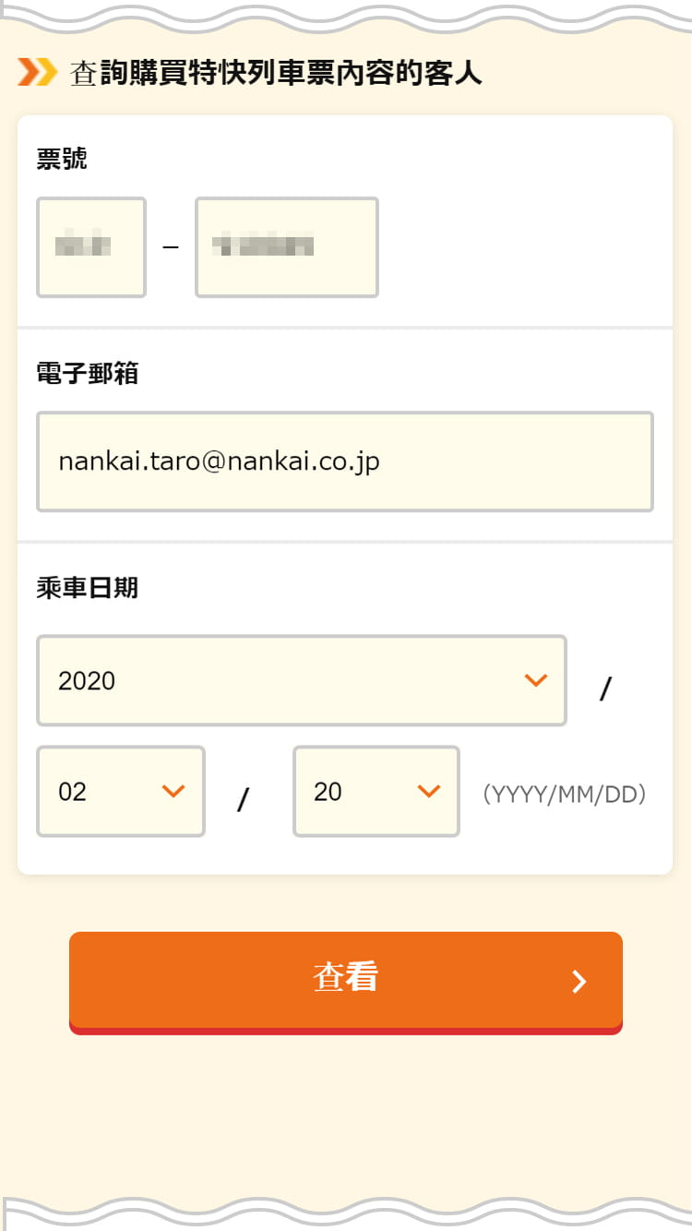692x1231 pixels.
Task: Click the 電子郵箱 label
Action: click(x=88, y=374)
